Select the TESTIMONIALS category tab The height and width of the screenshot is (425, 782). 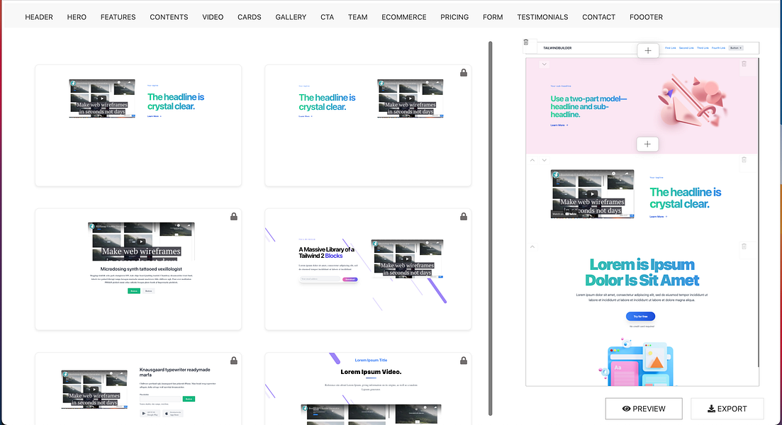(542, 17)
